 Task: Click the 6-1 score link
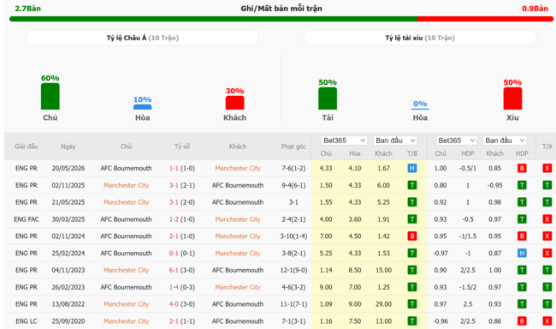(174, 270)
